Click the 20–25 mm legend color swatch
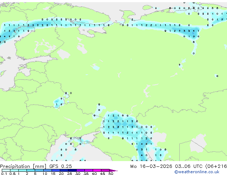Image resolution: width=227 pixels, height=175 pixels. [64, 170]
